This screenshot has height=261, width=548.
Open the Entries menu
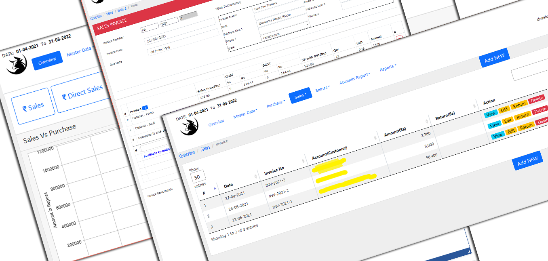click(x=322, y=88)
